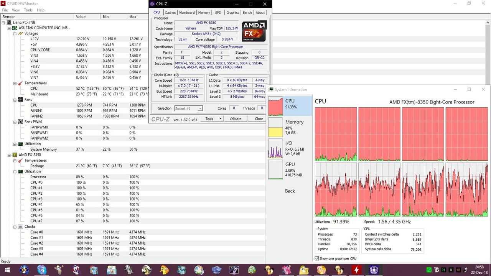Click Back in System Information
The width and height of the screenshot is (491, 276).
pos(290,191)
